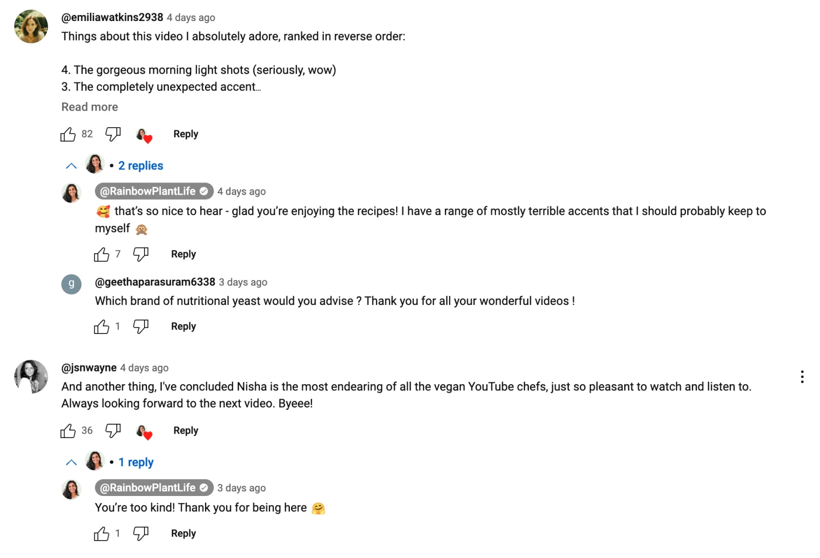Collapse the 1 reply thread
The height and width of the screenshot is (558, 820).
[x=71, y=463]
